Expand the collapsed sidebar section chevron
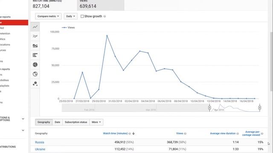The width and height of the screenshot is (273, 153). coord(23,130)
